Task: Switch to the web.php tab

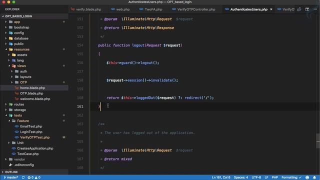Action: click(x=120, y=9)
